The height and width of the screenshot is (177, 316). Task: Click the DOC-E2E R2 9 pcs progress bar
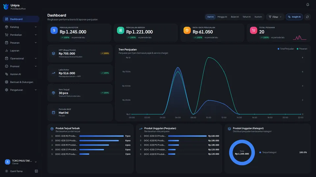tap(101, 136)
